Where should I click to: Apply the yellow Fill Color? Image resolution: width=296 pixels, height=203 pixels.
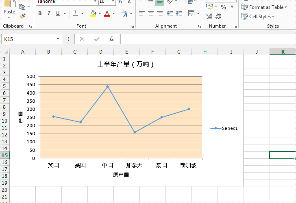click(93, 13)
